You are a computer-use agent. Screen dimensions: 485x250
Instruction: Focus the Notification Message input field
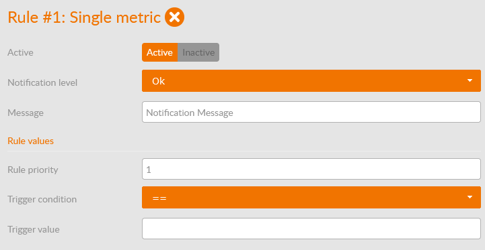pos(311,112)
